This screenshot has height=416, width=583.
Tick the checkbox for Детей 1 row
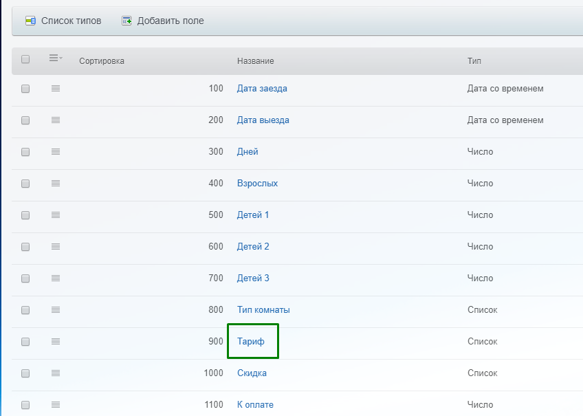pyautogui.click(x=25, y=215)
